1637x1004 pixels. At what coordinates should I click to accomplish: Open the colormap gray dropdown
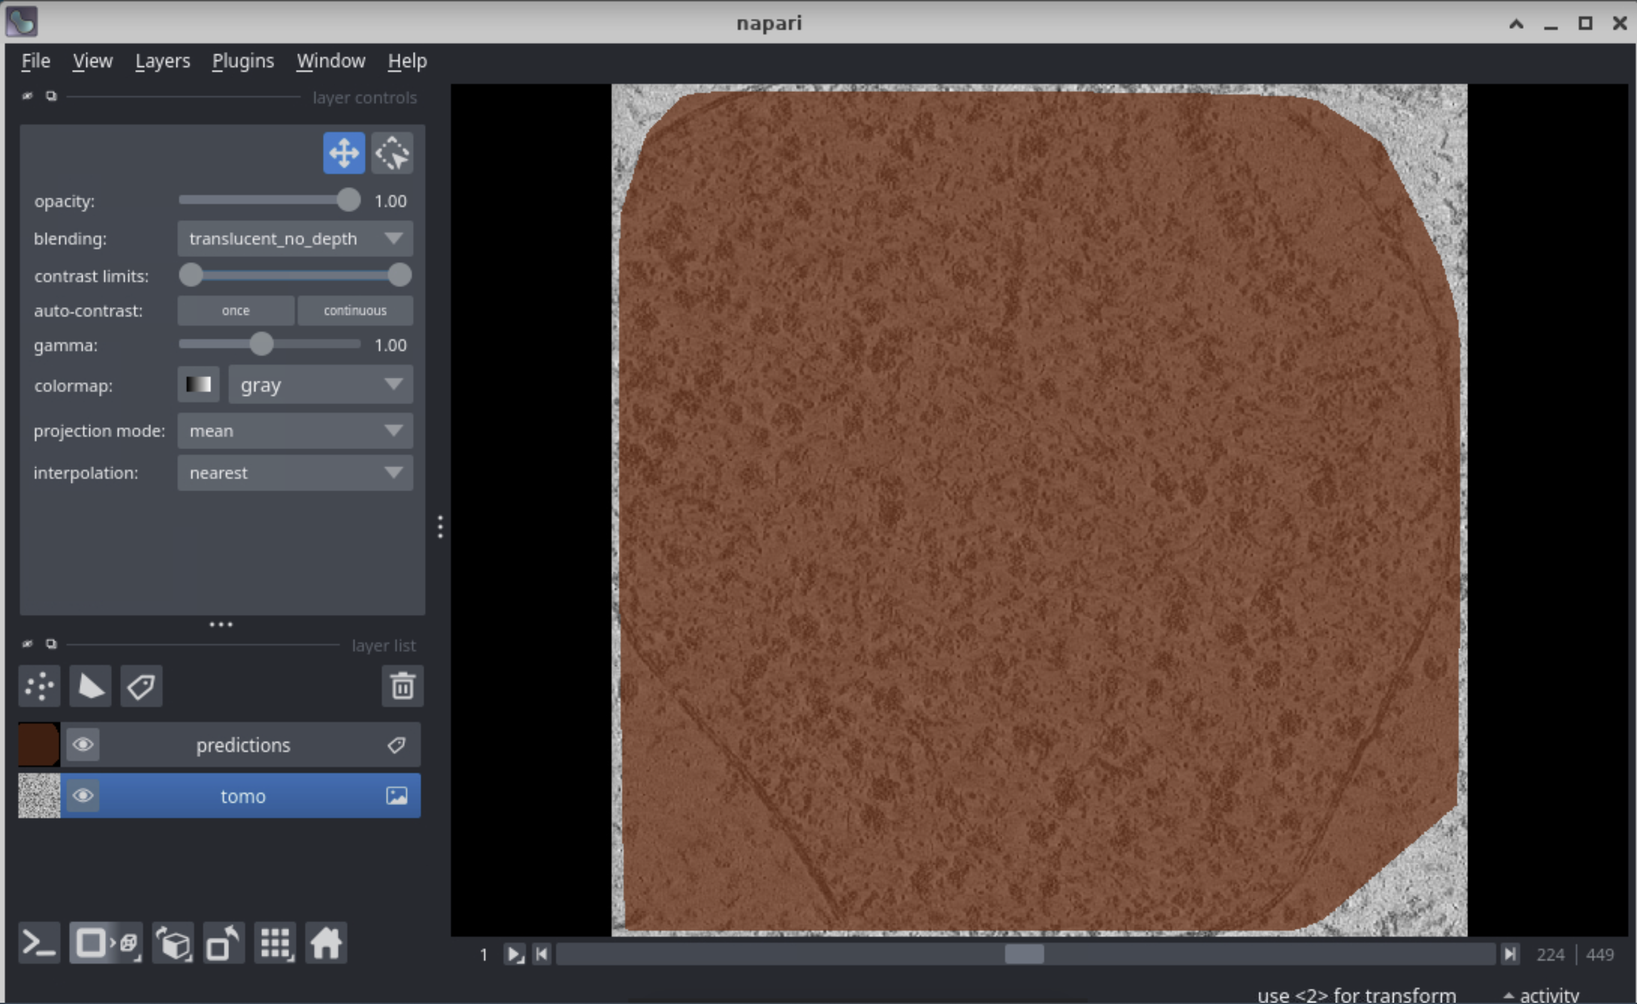pyautogui.click(x=320, y=385)
